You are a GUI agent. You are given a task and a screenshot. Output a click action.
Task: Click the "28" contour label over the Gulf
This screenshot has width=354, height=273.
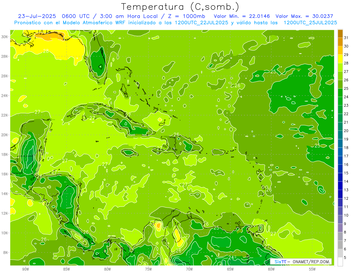pyautogui.click(x=46, y=51)
